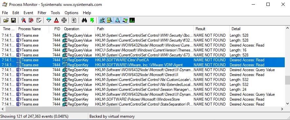Click the Detail column header
The height and width of the screenshot is (120, 290).
coord(257,29)
